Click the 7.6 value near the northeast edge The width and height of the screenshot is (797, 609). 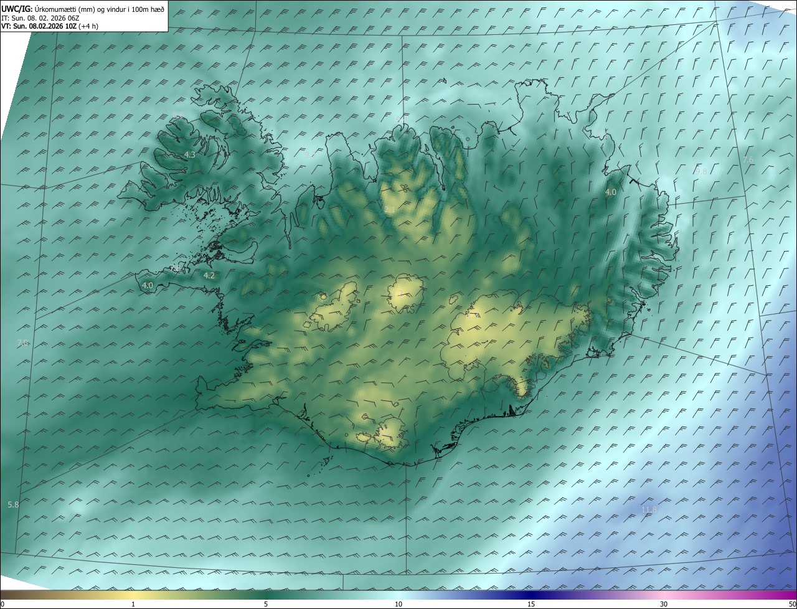748,160
